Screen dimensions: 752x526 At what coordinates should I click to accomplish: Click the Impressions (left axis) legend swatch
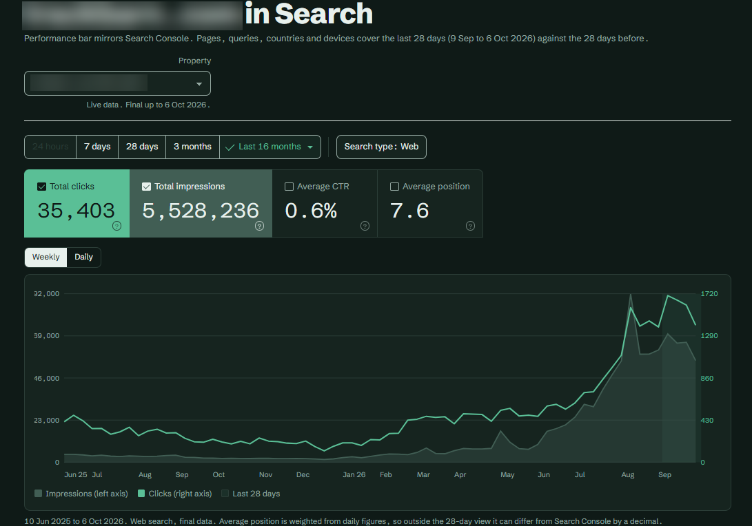[39, 494]
